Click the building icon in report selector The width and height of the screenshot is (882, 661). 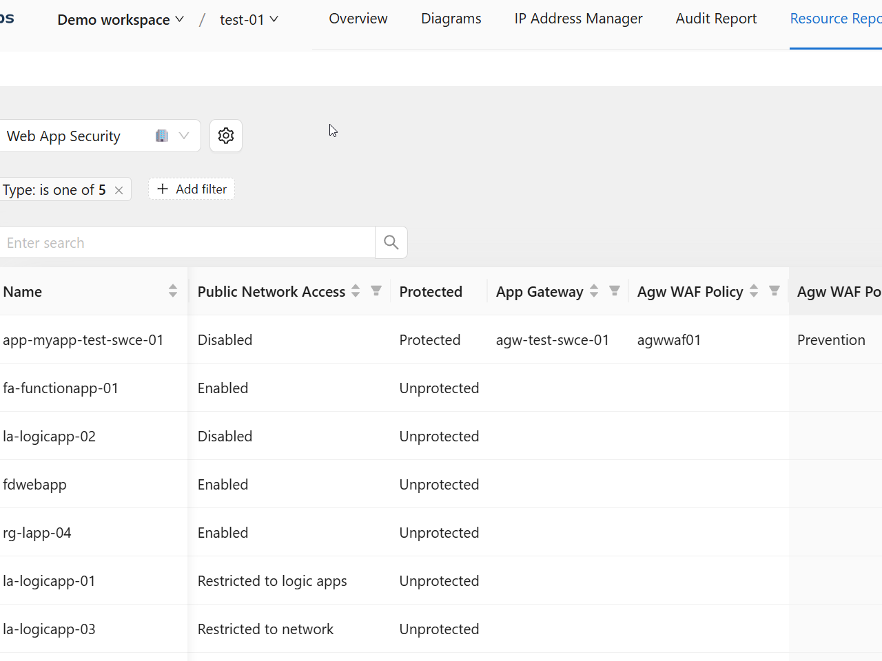[x=162, y=136]
